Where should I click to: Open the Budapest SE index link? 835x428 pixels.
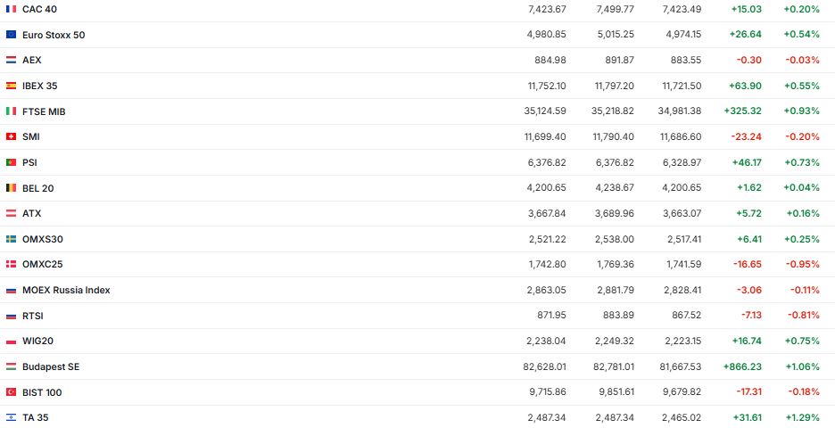click(51, 366)
